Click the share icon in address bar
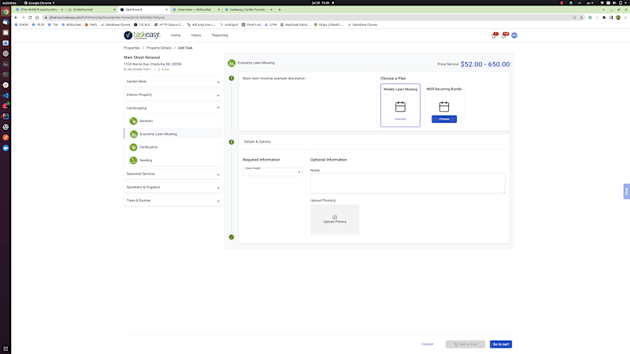 [x=574, y=17]
